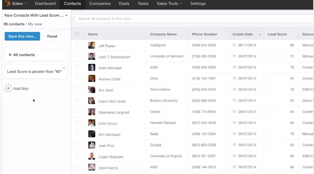This screenshot has width=314, height=174.
Task: Click company cell Boston University
Action: point(163,100)
